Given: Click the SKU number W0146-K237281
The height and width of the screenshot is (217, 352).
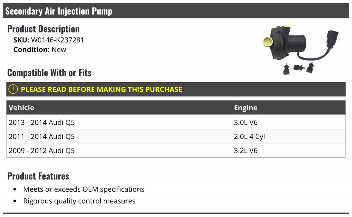Looking at the screenshot, I should (x=57, y=40).
